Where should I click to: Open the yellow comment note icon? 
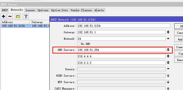[x=18, y=16]
